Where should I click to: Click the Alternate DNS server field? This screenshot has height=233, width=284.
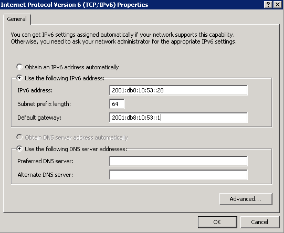[x=178, y=175]
